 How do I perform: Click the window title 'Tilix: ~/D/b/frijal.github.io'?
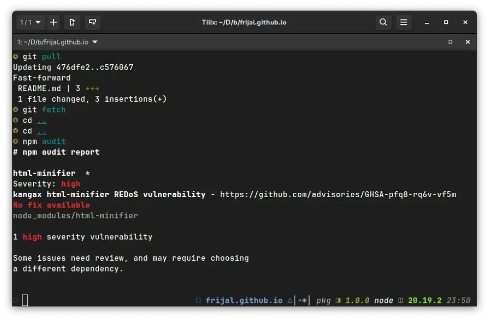coord(244,22)
